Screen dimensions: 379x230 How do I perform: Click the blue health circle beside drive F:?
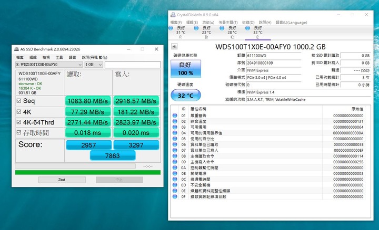pos(171,28)
